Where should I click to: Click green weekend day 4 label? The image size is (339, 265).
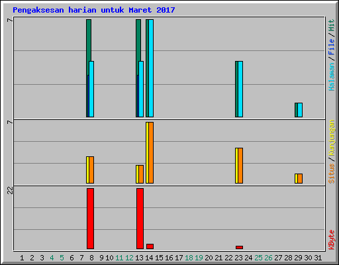tap(52, 258)
